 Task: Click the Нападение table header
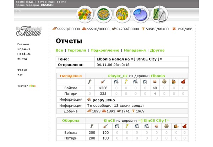click(x=71, y=76)
